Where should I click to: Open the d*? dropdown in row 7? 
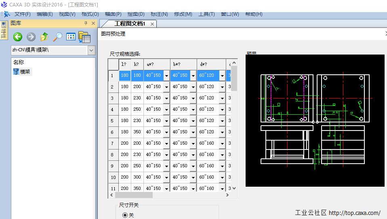pyautogui.click(x=222, y=143)
